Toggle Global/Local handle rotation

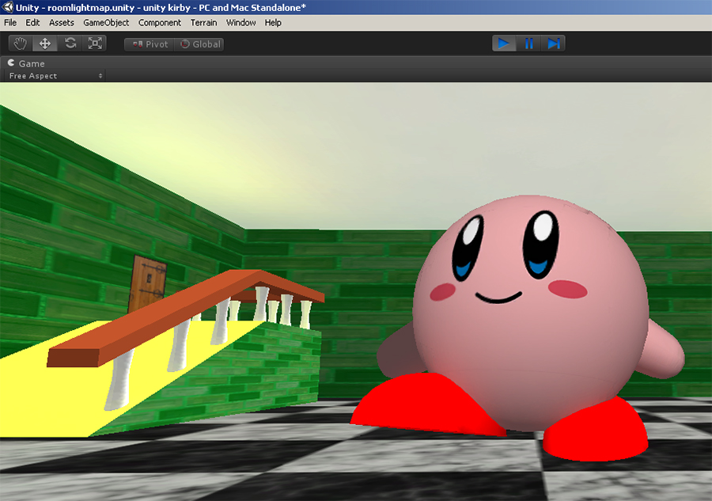coord(199,44)
